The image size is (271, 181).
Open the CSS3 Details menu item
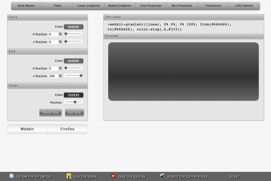click(x=244, y=6)
